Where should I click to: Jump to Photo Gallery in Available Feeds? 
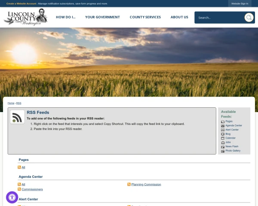(233, 151)
